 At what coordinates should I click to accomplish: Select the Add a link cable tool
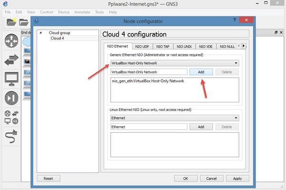(x=11, y=137)
